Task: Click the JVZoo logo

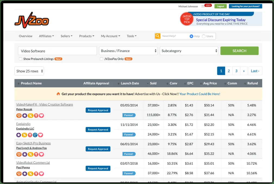Action: pyautogui.click(x=32, y=20)
